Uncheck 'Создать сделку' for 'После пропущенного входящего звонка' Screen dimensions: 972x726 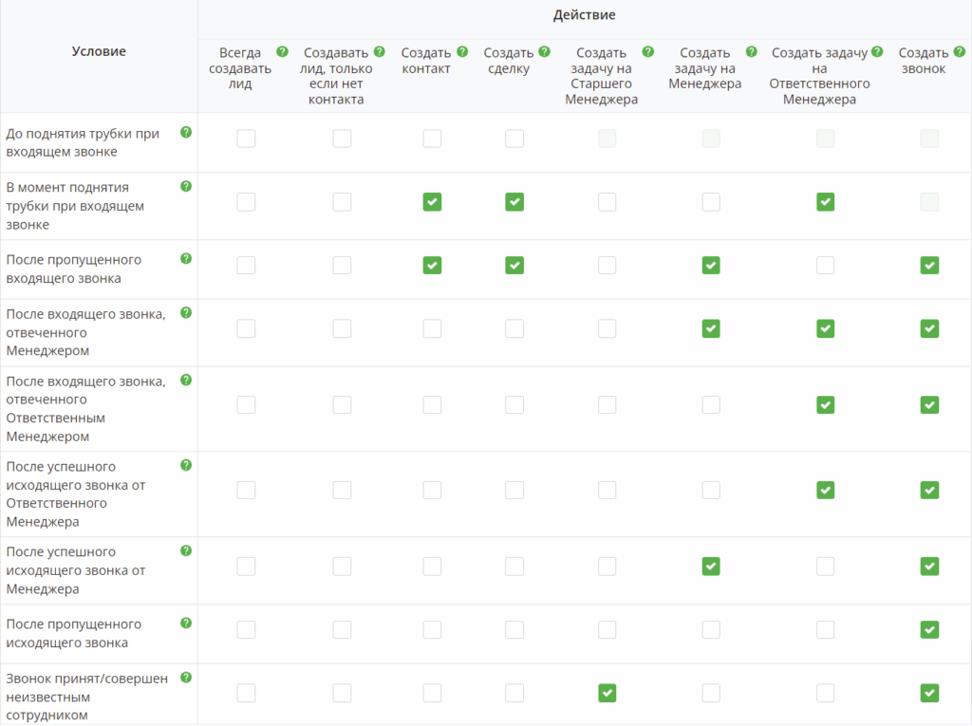click(514, 265)
